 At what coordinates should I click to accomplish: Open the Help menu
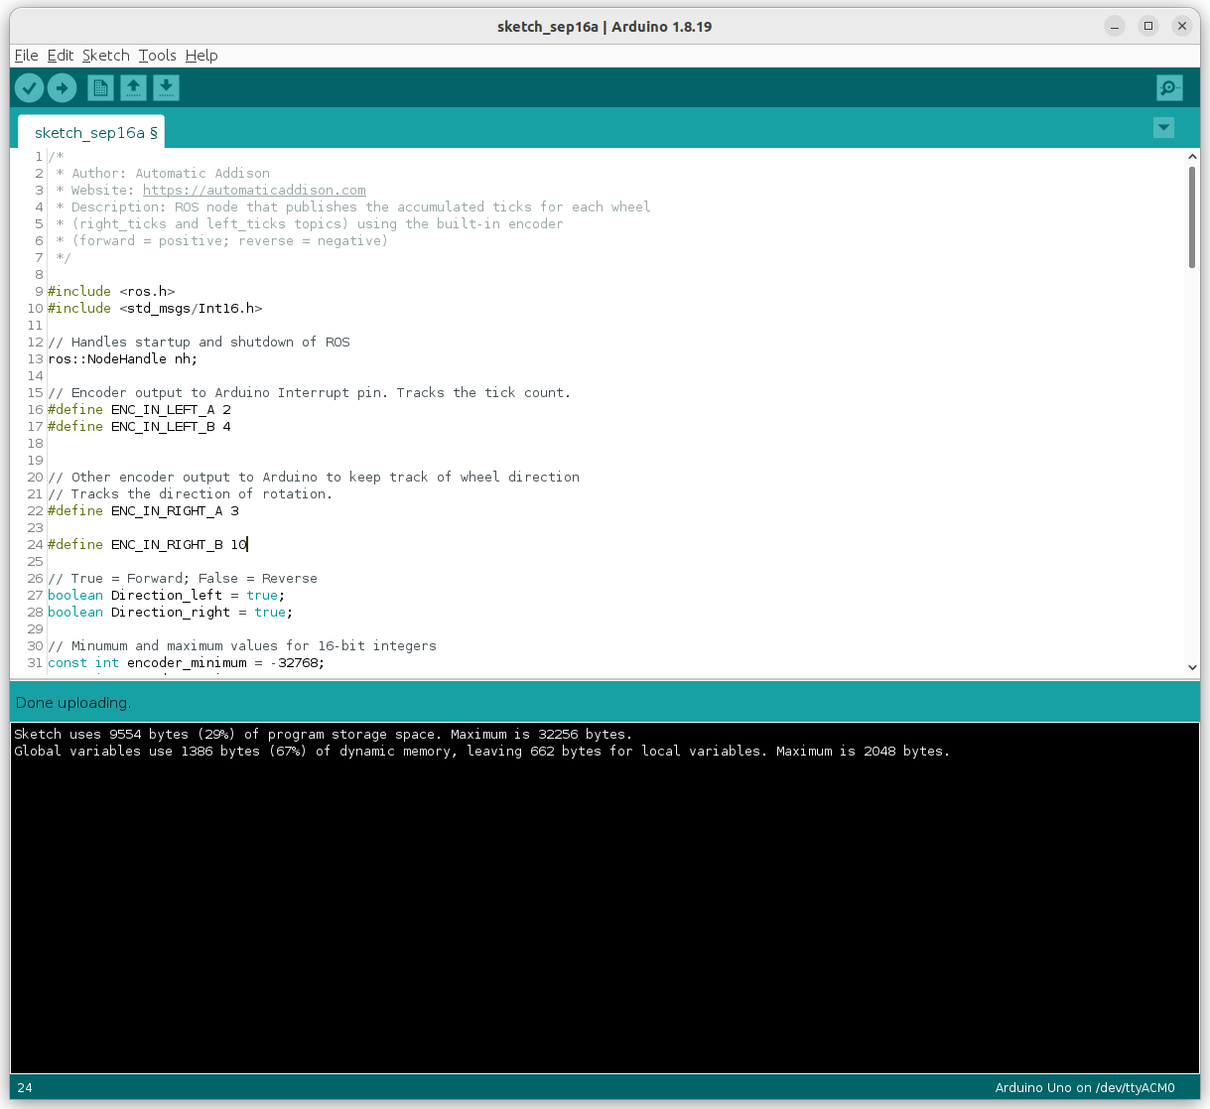click(202, 56)
